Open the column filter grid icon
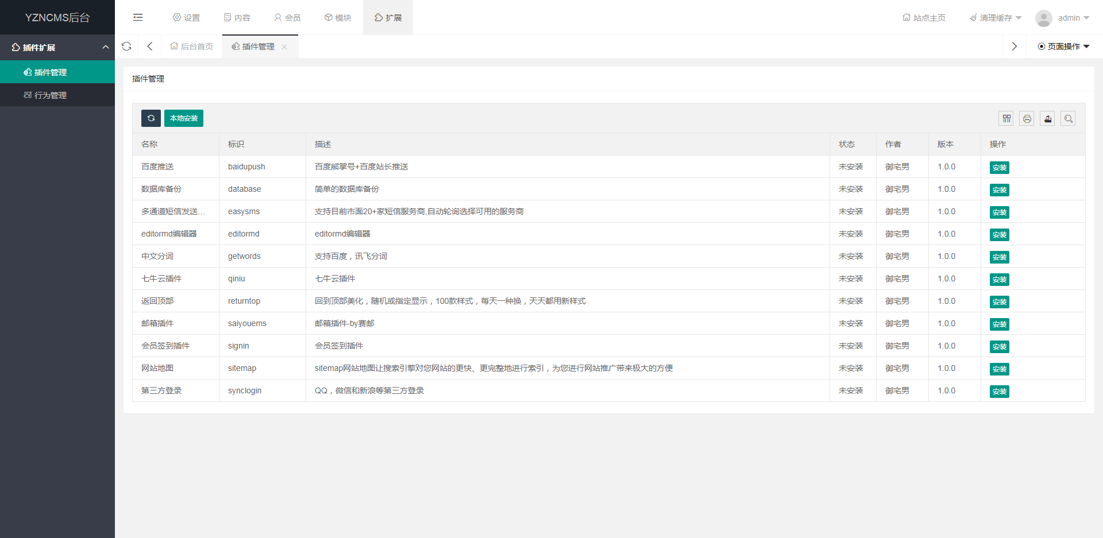 1006,119
